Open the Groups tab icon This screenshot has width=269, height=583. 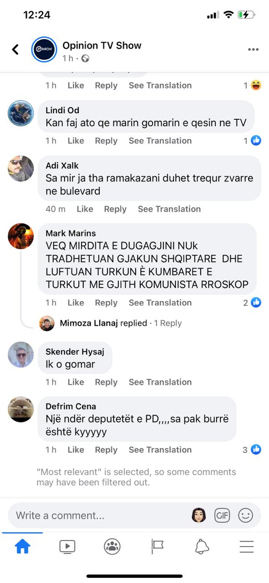(x=112, y=546)
